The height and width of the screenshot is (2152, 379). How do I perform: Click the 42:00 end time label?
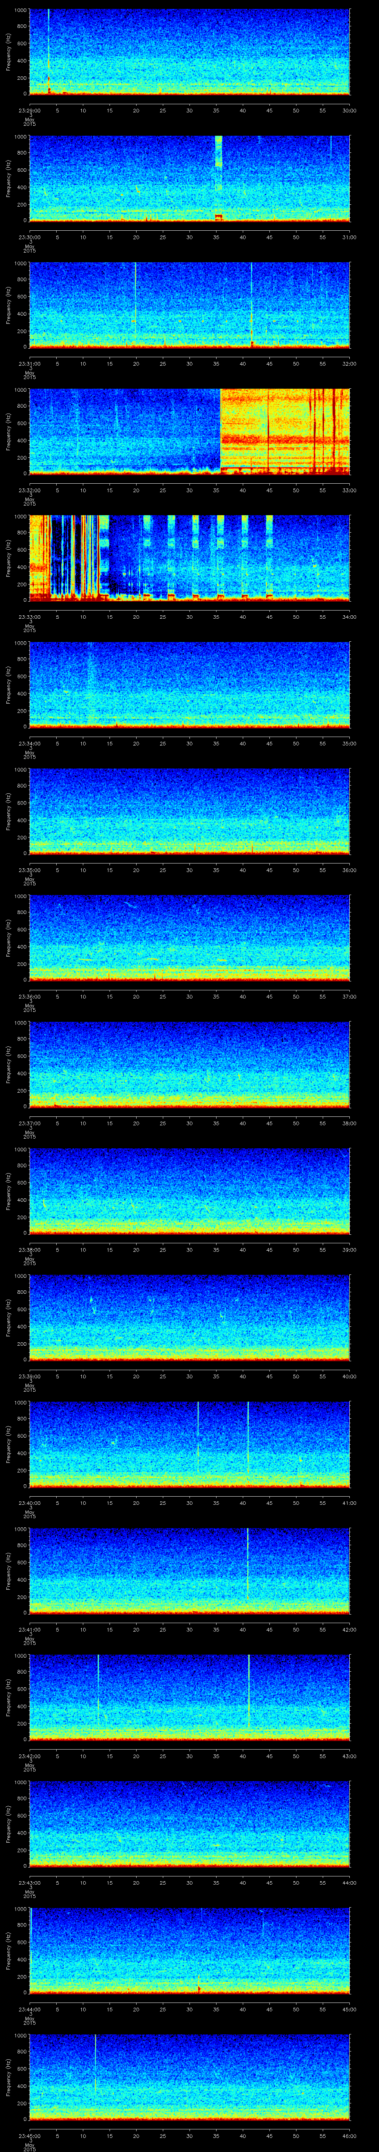350,1629
